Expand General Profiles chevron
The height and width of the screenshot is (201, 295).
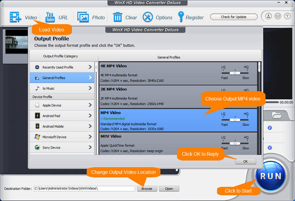(x=90, y=78)
